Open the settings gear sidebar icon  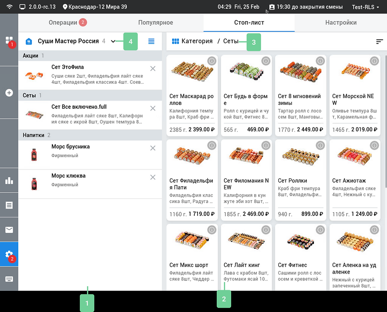[9, 254]
